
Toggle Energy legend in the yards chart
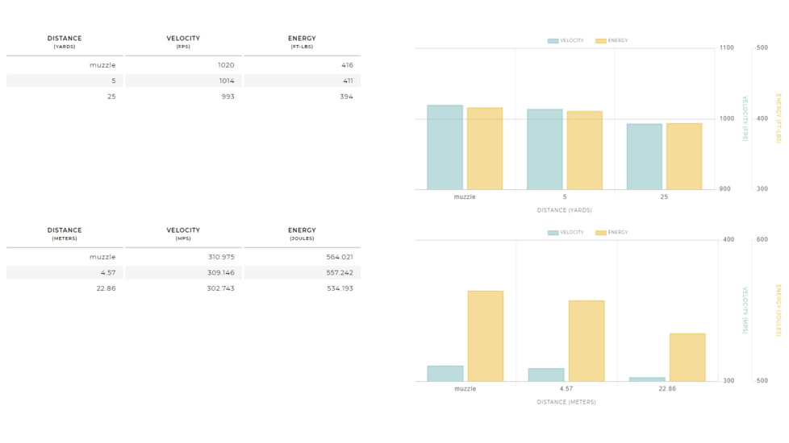pyautogui.click(x=612, y=40)
